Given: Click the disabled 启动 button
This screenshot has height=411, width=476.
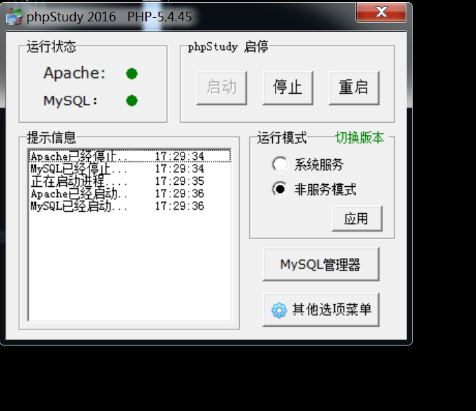Looking at the screenshot, I should [222, 88].
